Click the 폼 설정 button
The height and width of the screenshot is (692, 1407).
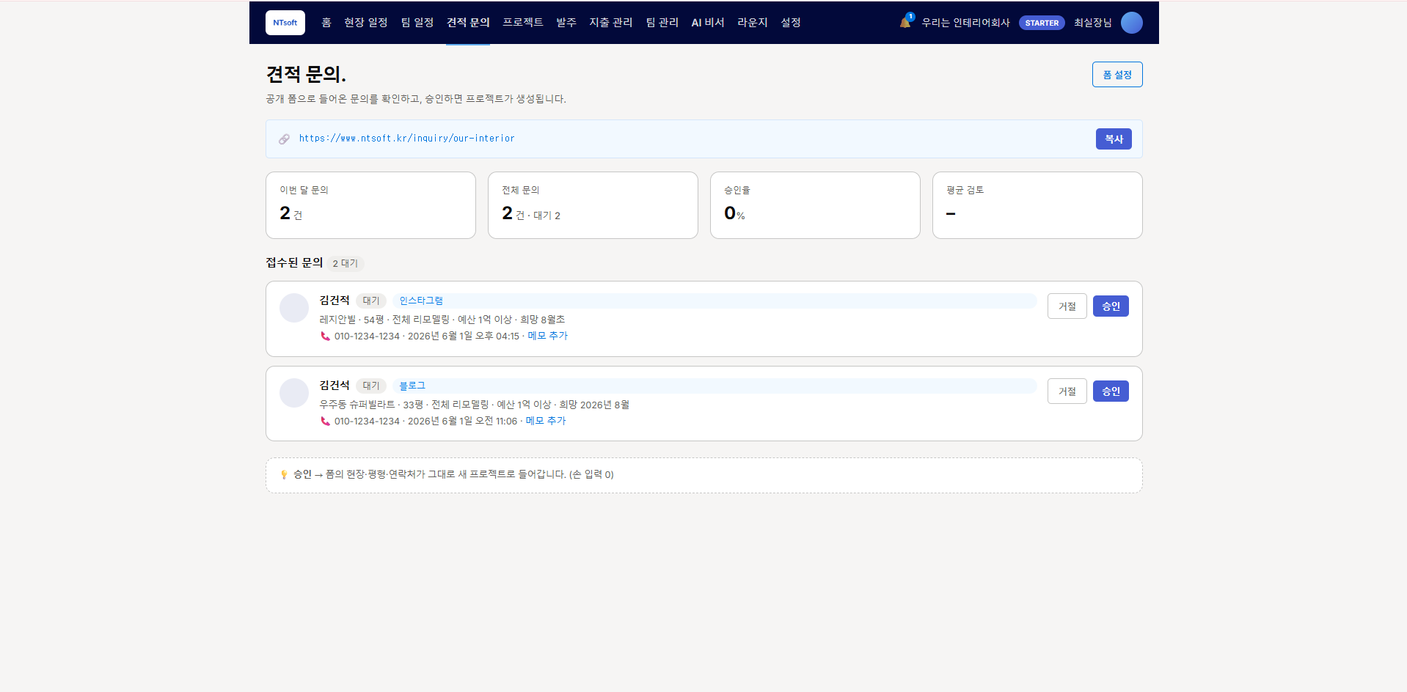click(x=1117, y=75)
